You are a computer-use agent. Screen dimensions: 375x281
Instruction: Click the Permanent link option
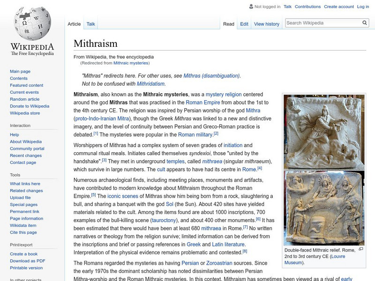click(25, 211)
